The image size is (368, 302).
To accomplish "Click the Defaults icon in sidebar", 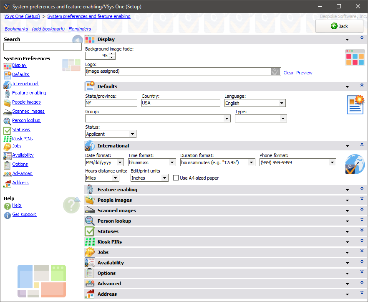I will click(8, 74).
